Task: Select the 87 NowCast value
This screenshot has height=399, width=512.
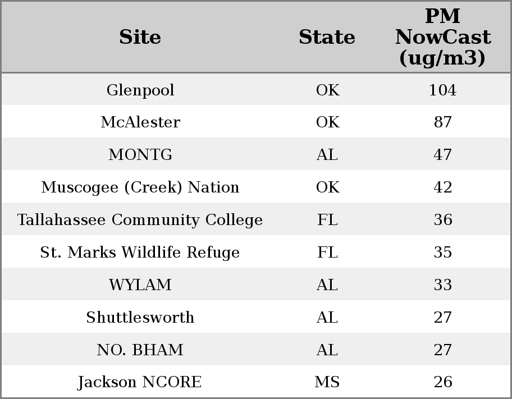Action: [x=442, y=122]
